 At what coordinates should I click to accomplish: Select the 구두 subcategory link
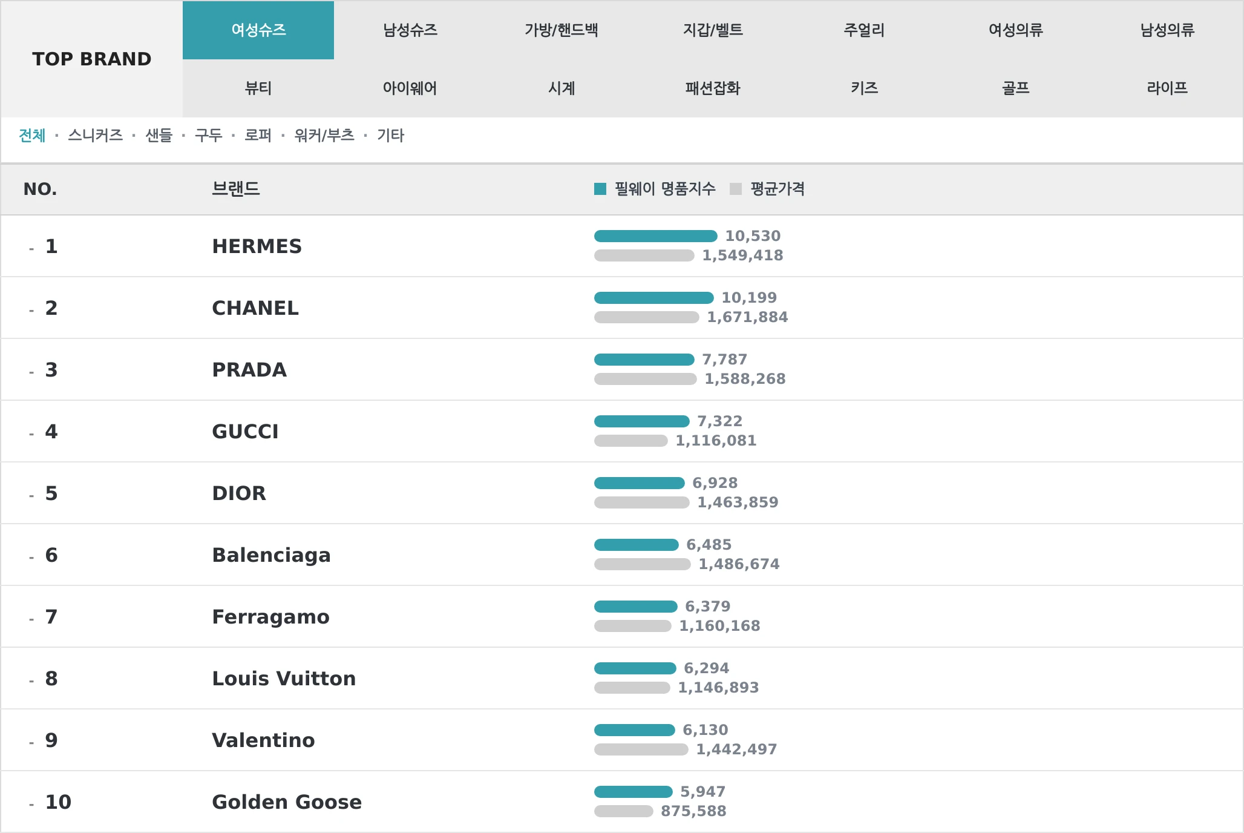click(x=208, y=135)
